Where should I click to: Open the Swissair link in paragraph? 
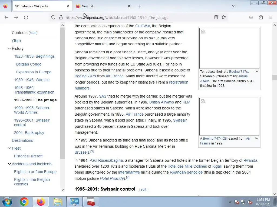coord(180,120)
